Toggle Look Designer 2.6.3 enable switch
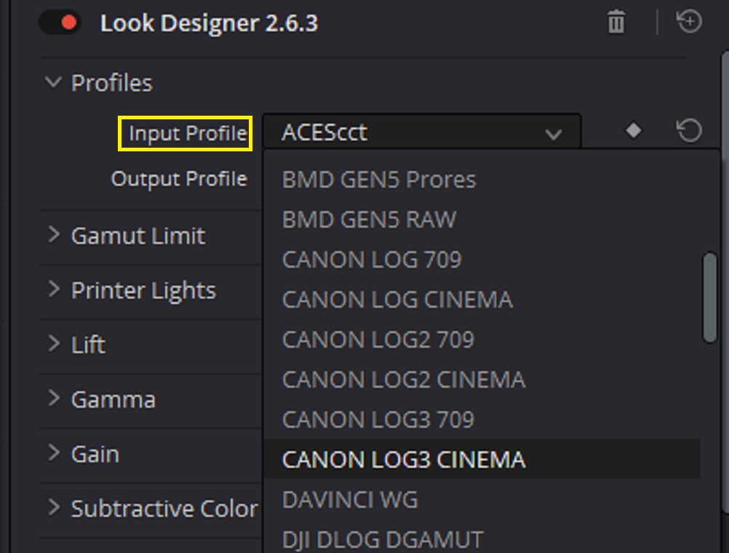This screenshot has height=553, width=729. 60,23
